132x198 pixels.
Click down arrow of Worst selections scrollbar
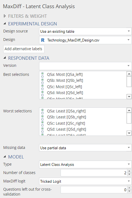click(129, 133)
